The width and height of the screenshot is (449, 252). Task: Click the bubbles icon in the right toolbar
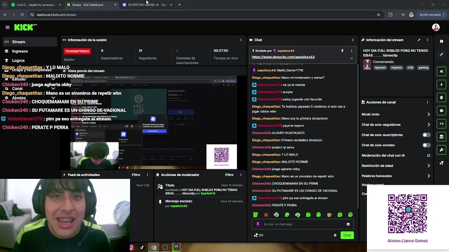coord(441,163)
